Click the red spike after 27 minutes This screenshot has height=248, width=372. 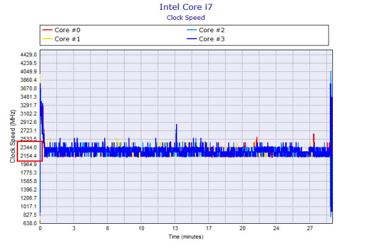(314, 139)
